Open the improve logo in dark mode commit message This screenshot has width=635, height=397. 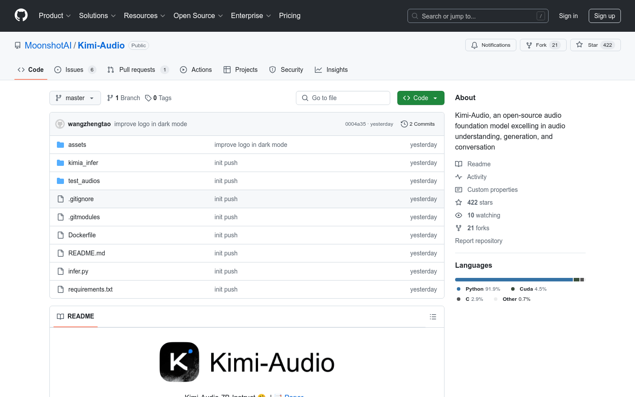tap(150, 124)
